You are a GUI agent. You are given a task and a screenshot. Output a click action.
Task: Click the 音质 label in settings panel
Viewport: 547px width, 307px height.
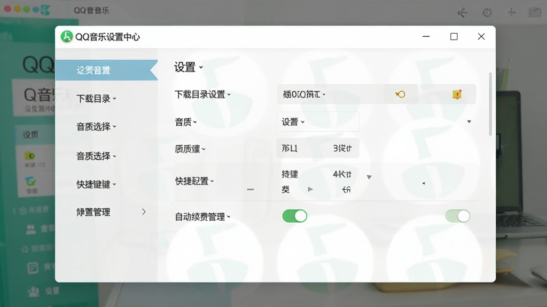point(183,122)
